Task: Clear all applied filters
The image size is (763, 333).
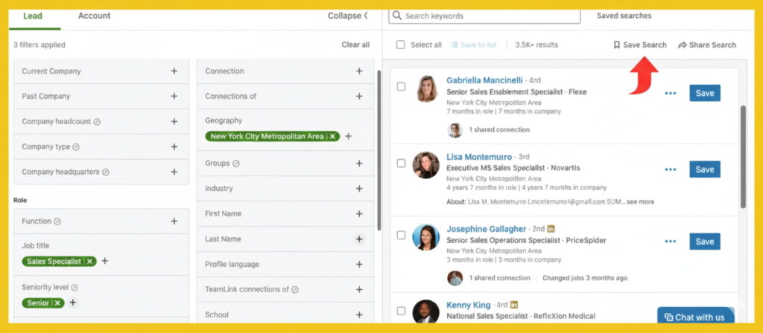Action: [x=355, y=45]
